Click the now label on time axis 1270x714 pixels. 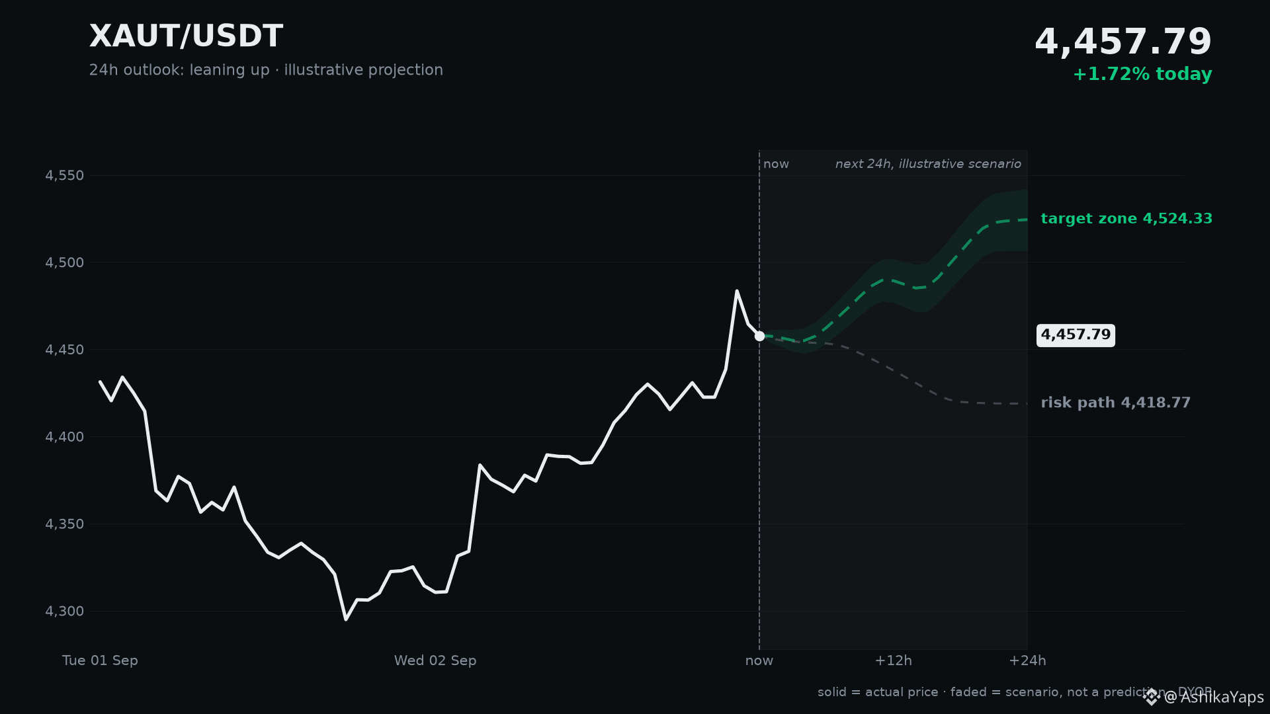759,660
